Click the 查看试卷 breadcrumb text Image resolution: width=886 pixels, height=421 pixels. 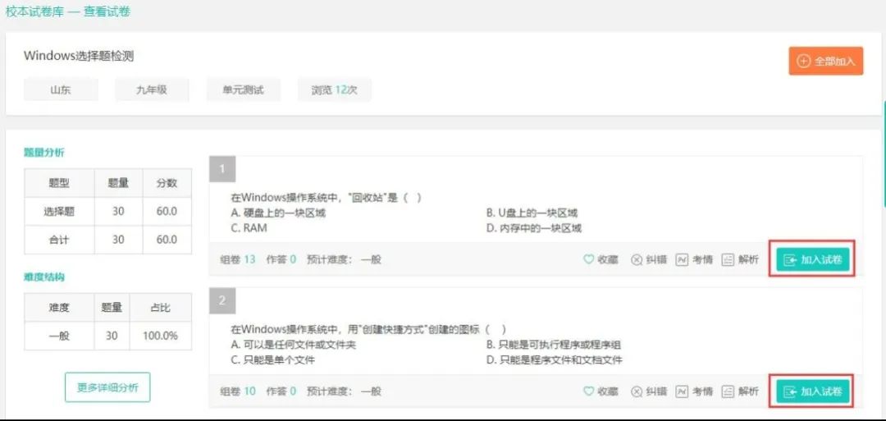[107, 11]
